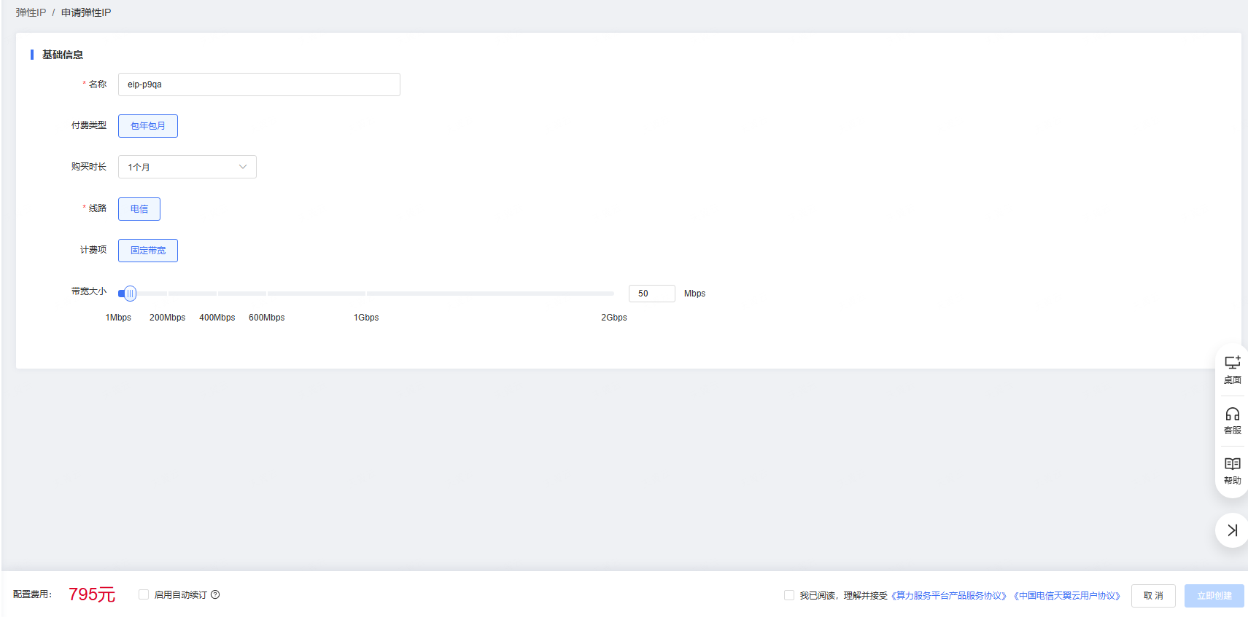Choose the 固定带宽 billing item
1248x617 pixels.
148,251
